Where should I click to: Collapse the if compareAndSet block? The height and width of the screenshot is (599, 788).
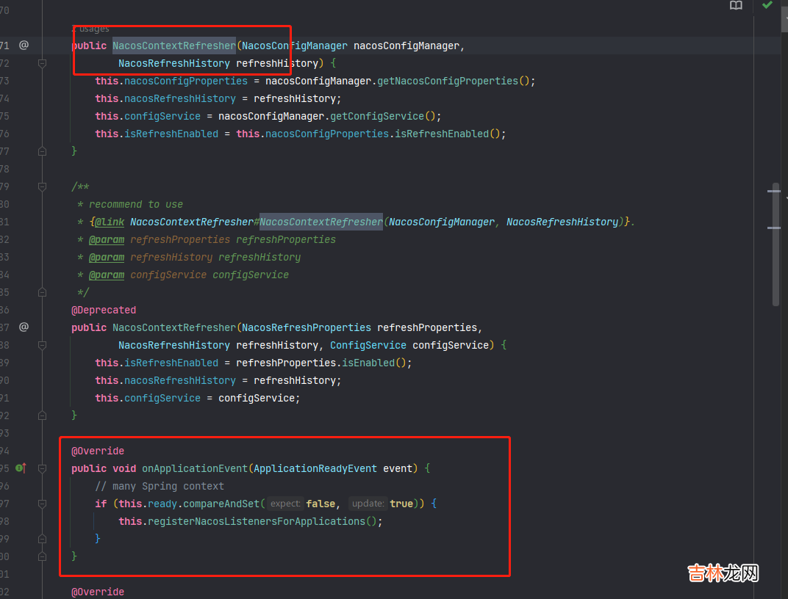tap(42, 504)
